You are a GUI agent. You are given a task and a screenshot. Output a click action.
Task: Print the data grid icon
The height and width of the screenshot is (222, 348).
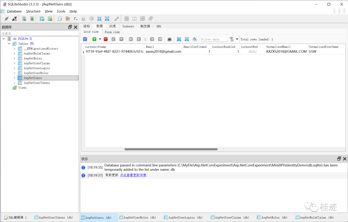click(169, 39)
